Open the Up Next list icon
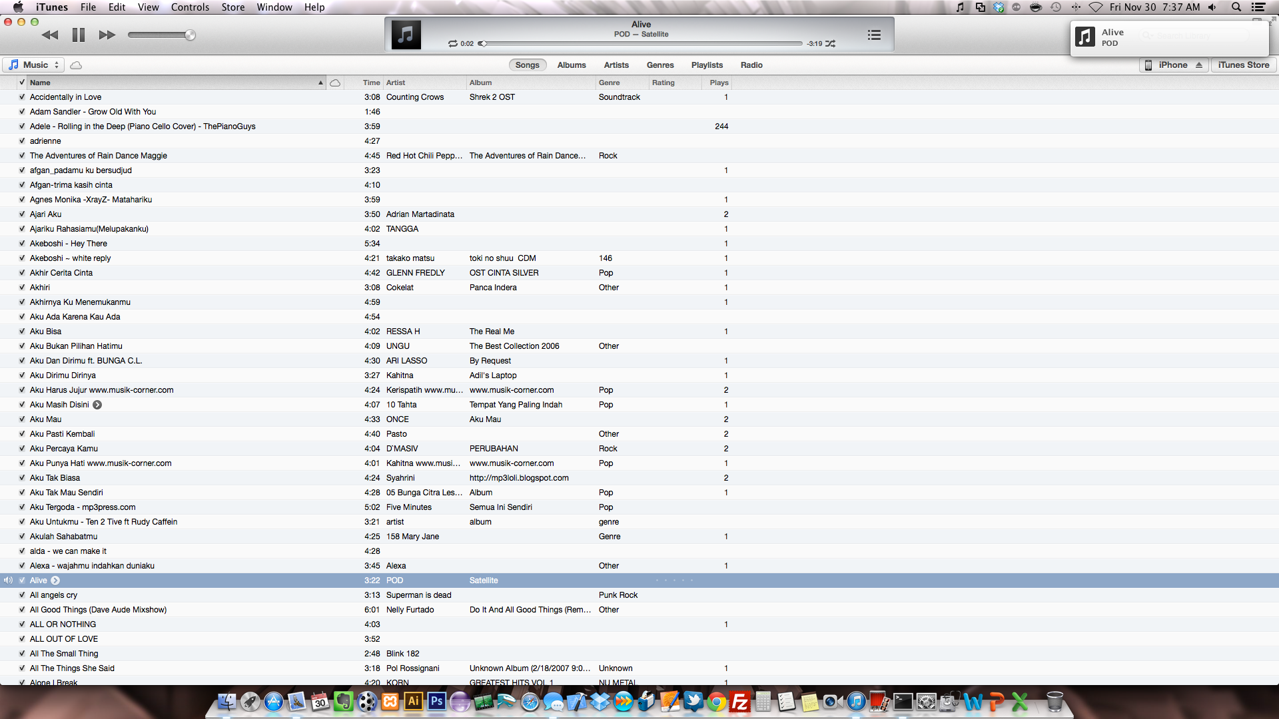This screenshot has height=719, width=1279. coord(874,35)
